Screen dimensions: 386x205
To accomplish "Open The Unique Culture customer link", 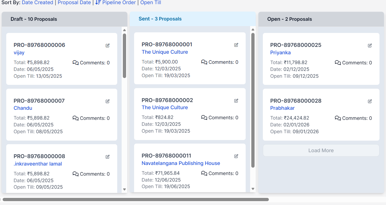I will (165, 52).
